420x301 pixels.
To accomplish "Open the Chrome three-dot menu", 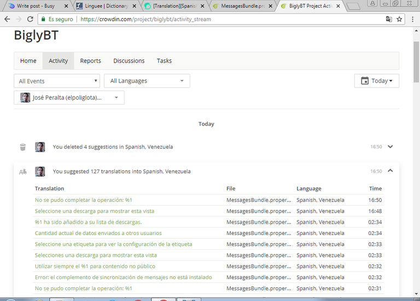I will click(x=412, y=19).
